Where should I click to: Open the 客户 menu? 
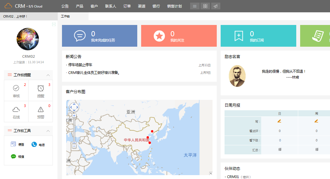click(94, 6)
